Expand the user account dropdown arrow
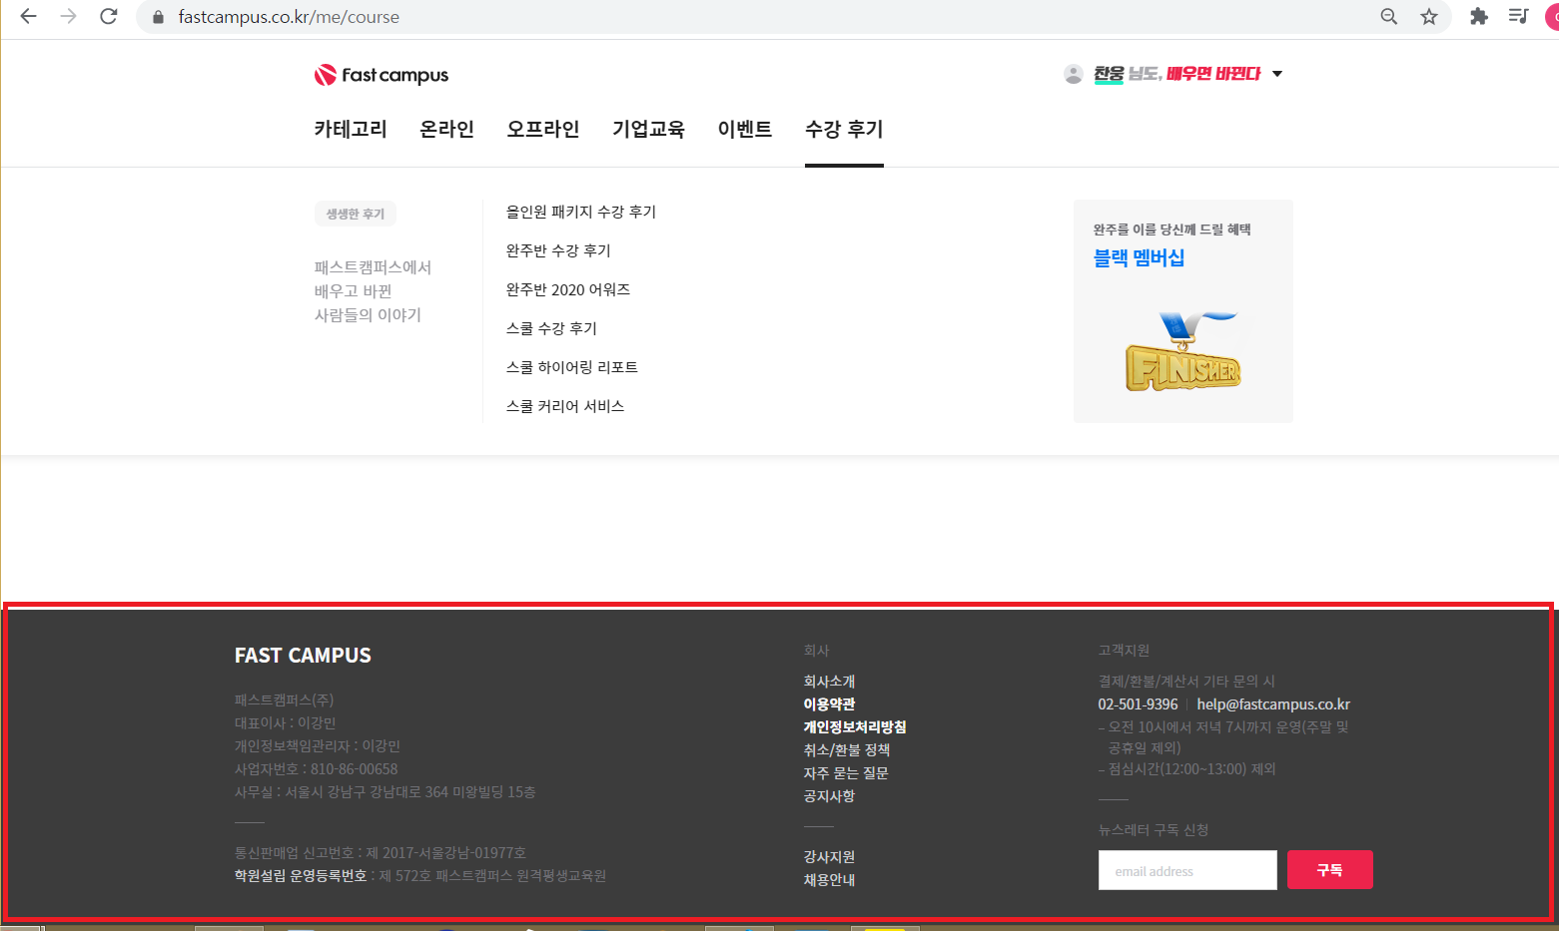The image size is (1559, 931). [1277, 74]
